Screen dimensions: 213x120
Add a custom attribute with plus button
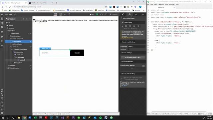[x=143, y=66]
